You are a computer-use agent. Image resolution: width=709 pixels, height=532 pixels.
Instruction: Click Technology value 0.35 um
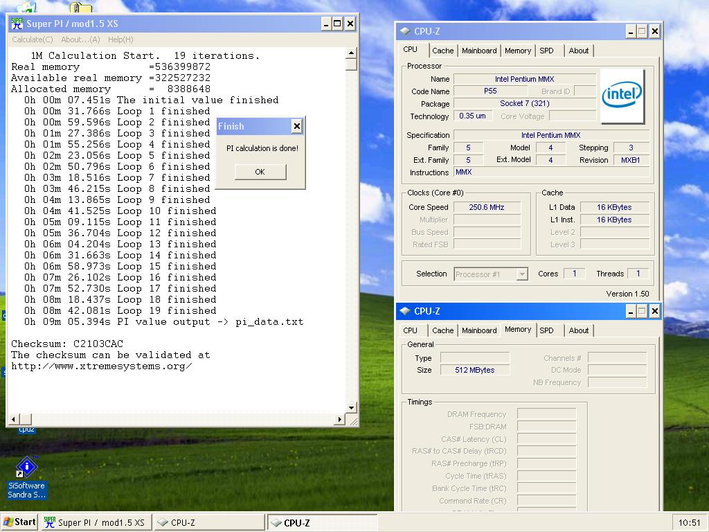(x=472, y=116)
